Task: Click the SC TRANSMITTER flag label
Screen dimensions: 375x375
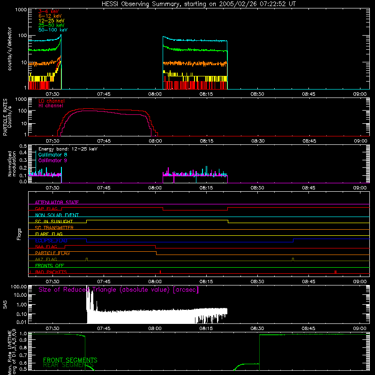Action: 54,228
